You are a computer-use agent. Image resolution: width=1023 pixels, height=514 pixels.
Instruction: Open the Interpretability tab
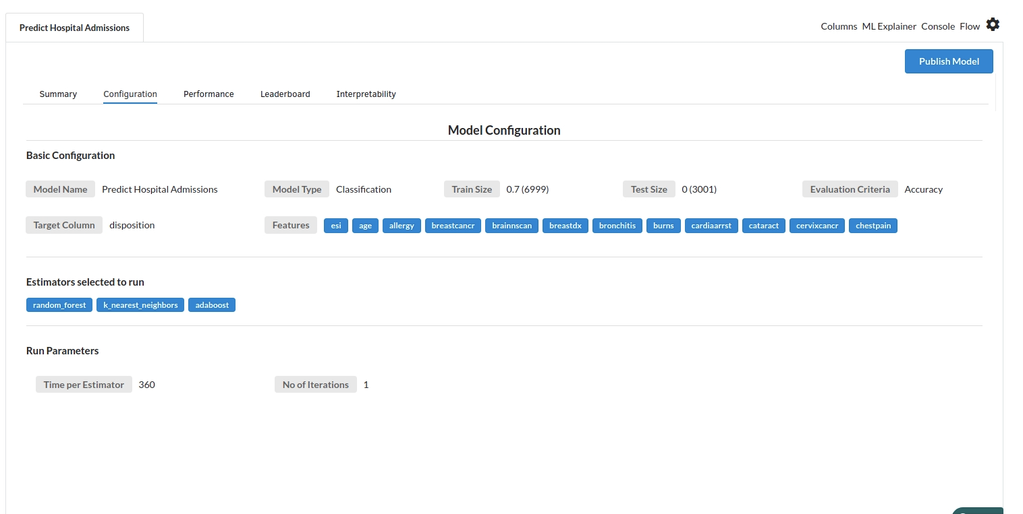(366, 94)
